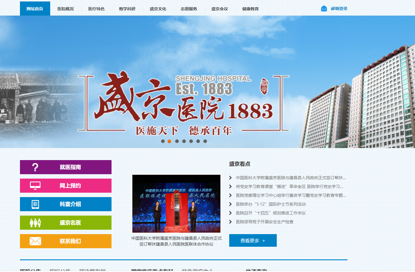Click chevron beside 将党史学习教育课堂 headline

(230, 187)
